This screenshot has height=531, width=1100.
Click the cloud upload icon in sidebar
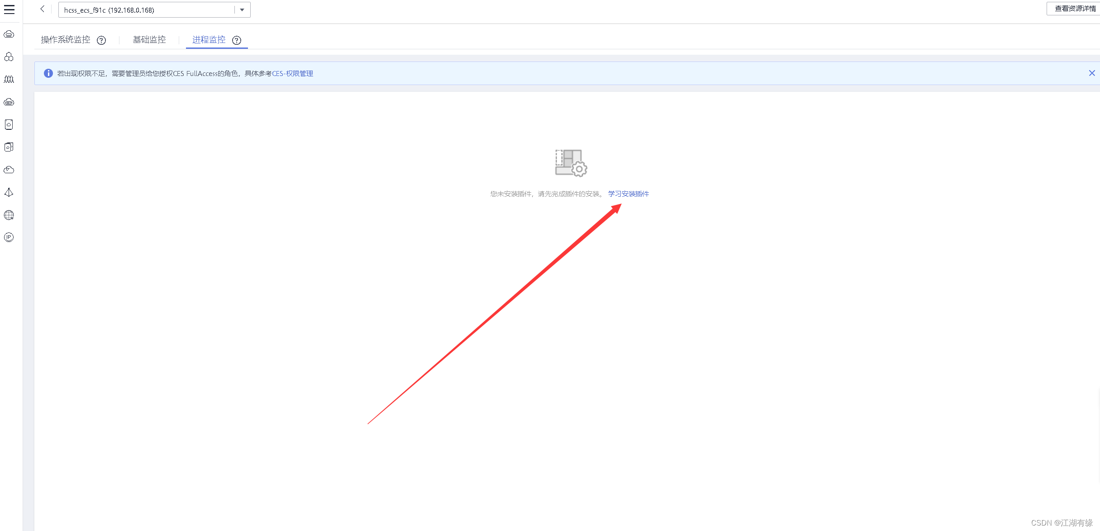coord(9,169)
